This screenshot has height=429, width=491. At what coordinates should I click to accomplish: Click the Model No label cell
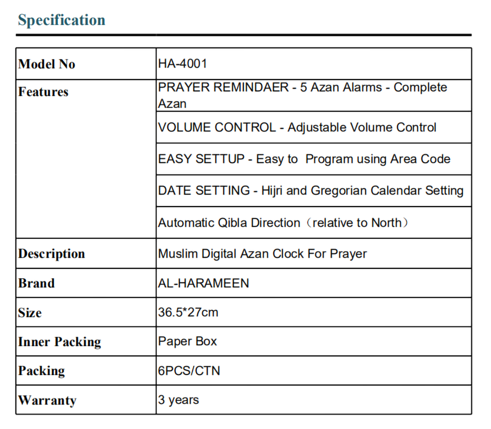(x=47, y=64)
